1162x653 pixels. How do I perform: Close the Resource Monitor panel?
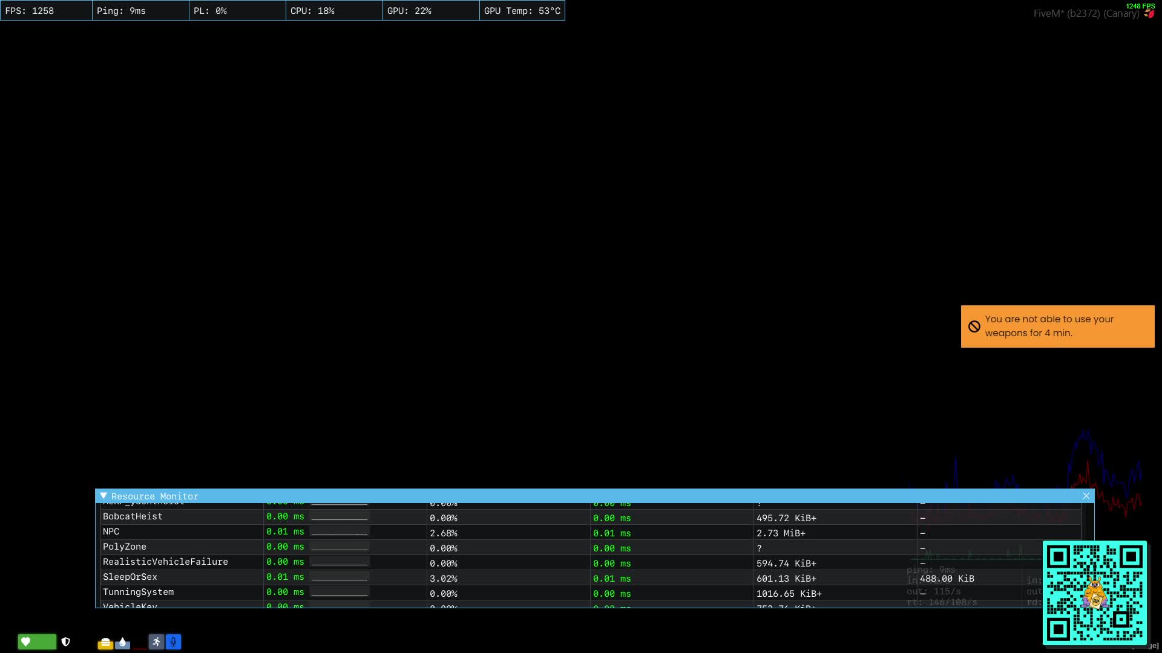(1086, 496)
